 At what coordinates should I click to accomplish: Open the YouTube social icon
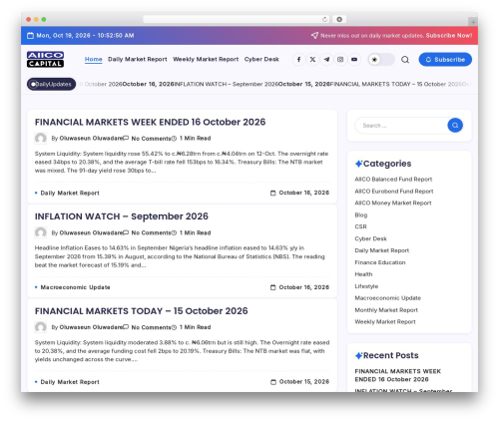pos(354,60)
